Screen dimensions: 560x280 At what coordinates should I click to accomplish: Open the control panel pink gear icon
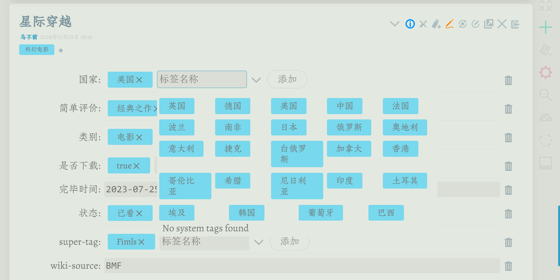tap(546, 73)
